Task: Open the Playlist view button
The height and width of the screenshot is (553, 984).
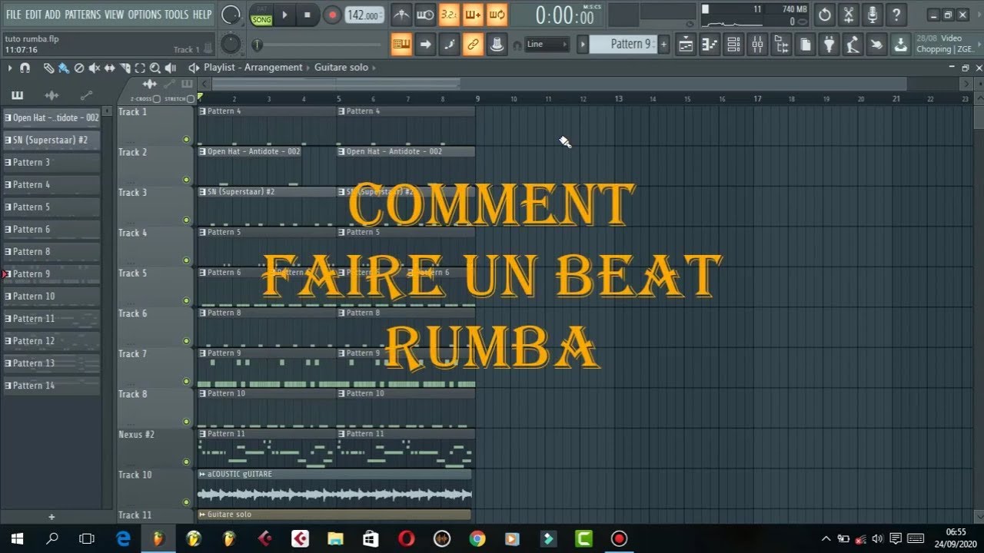Action: click(x=686, y=45)
